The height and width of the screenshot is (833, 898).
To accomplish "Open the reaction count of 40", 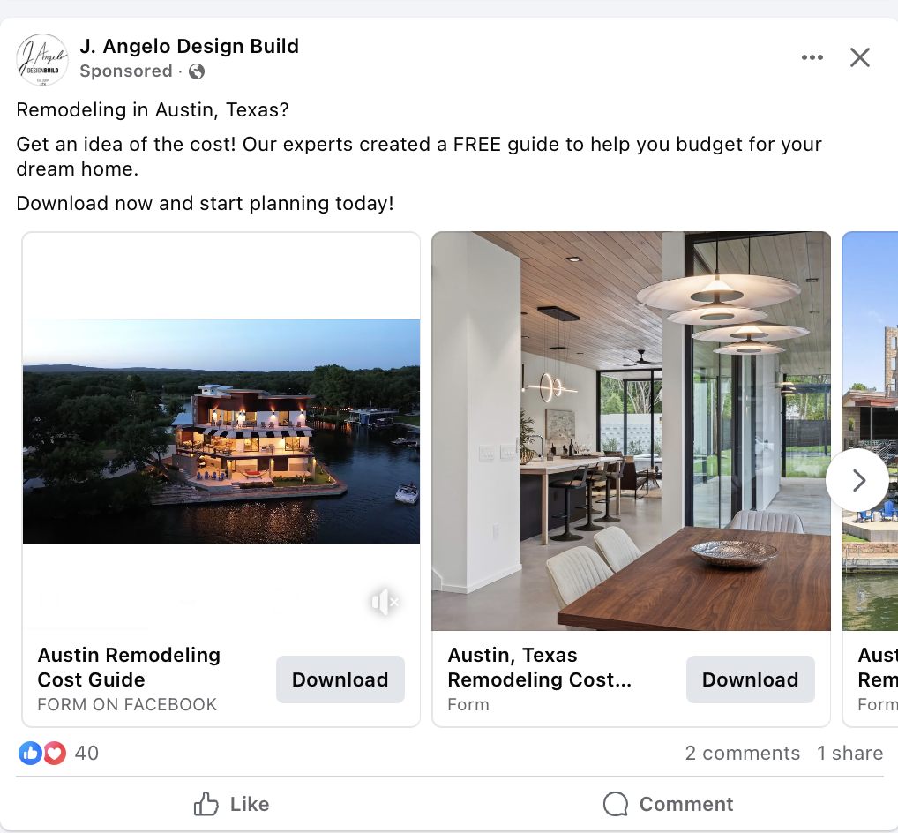I will (x=86, y=753).
